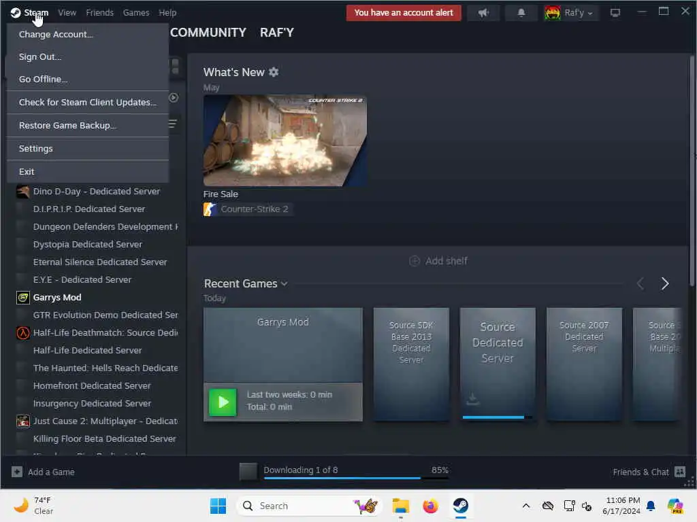Open the Help menu
This screenshot has width=697, height=522.
[167, 12]
